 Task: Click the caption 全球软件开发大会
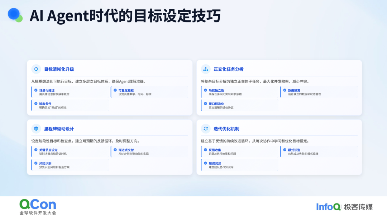(x=38, y=213)
